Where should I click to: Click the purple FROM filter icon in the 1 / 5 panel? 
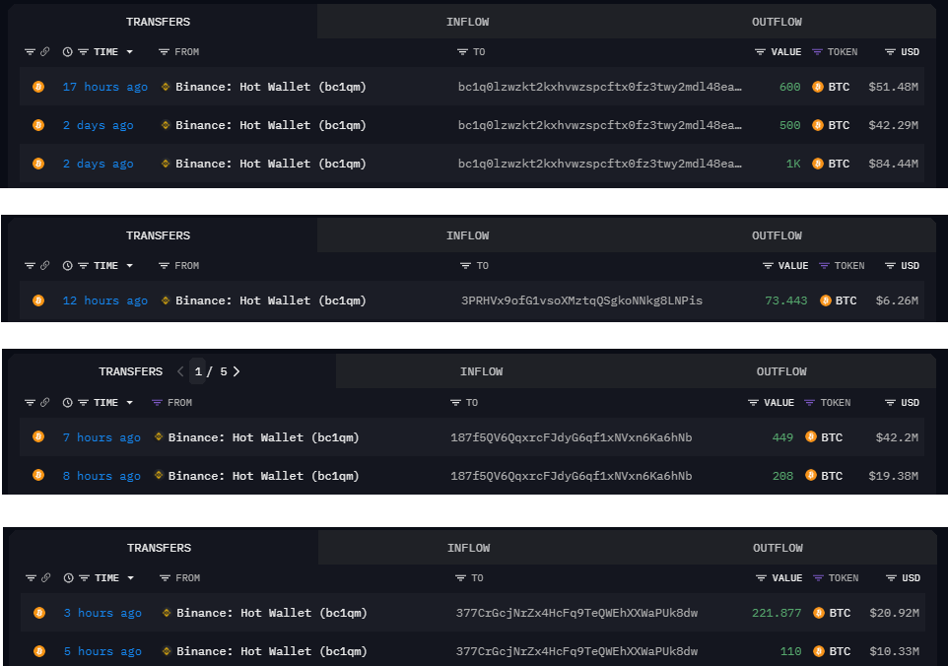pos(157,403)
